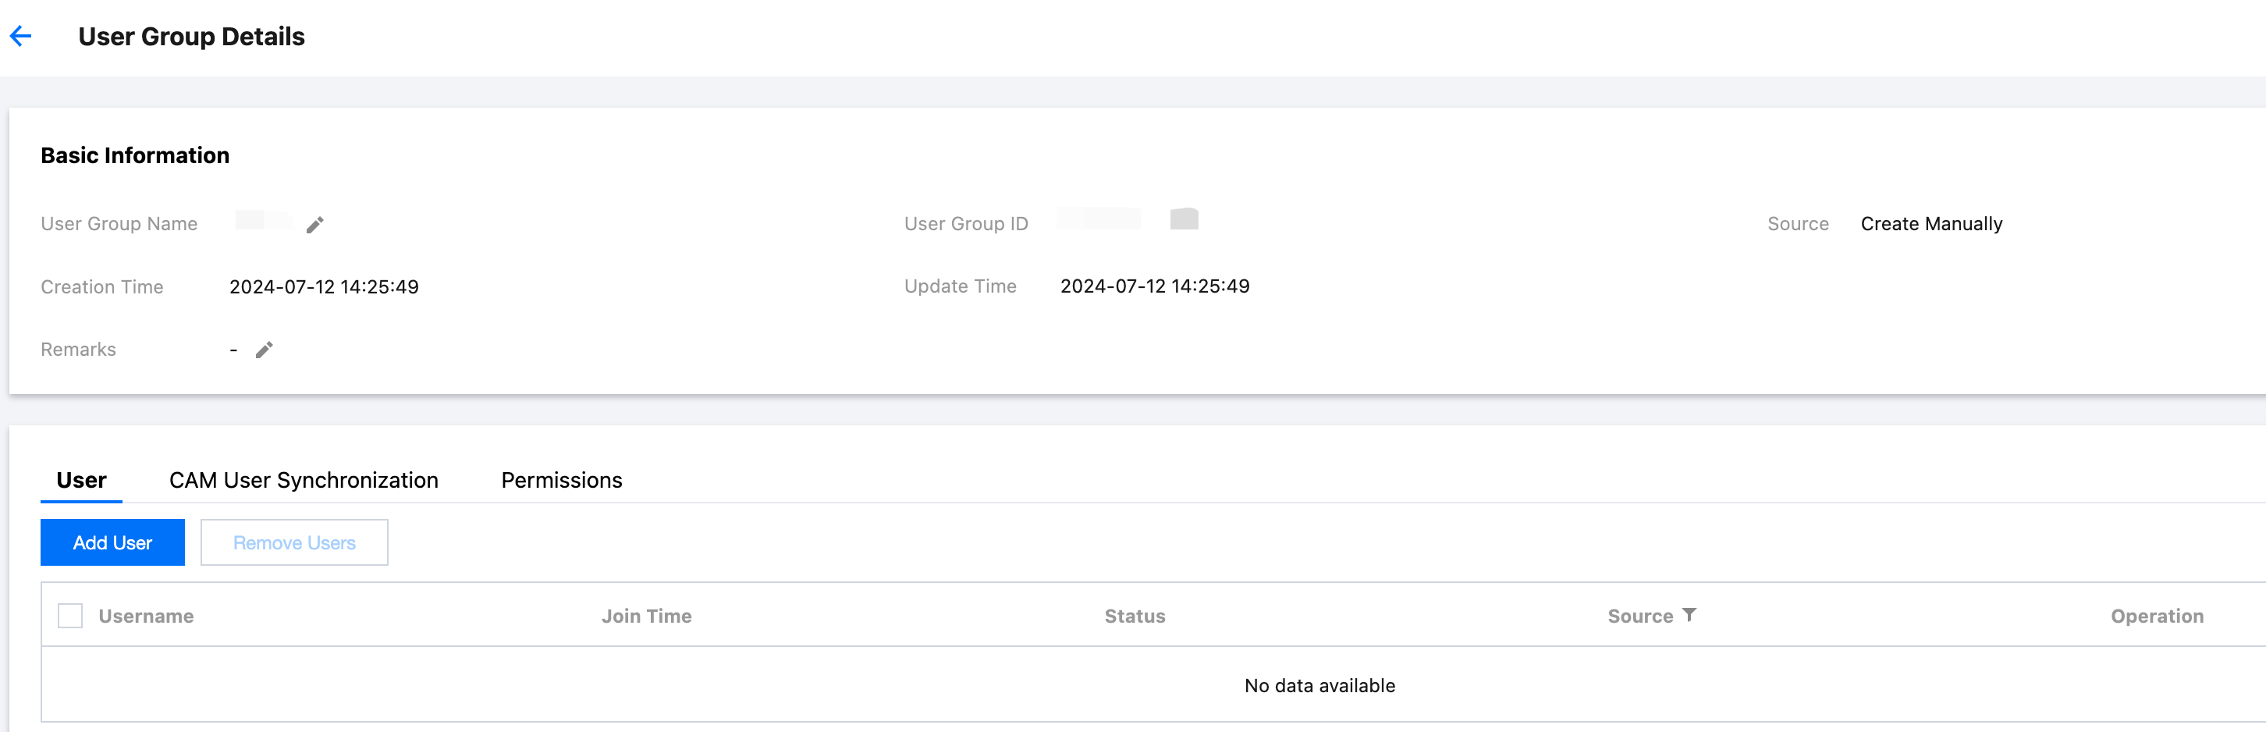Copy the User Group ID

coord(1184,219)
